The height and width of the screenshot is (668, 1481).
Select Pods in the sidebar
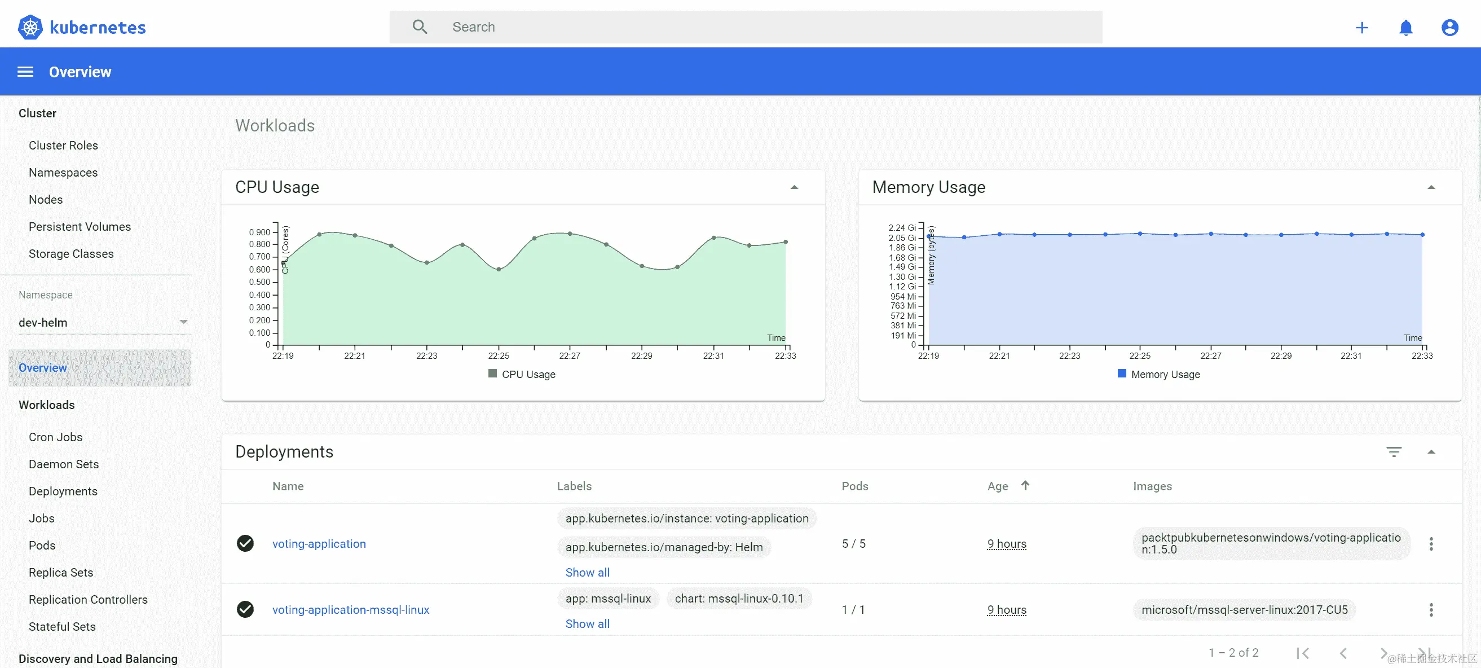pos(42,546)
